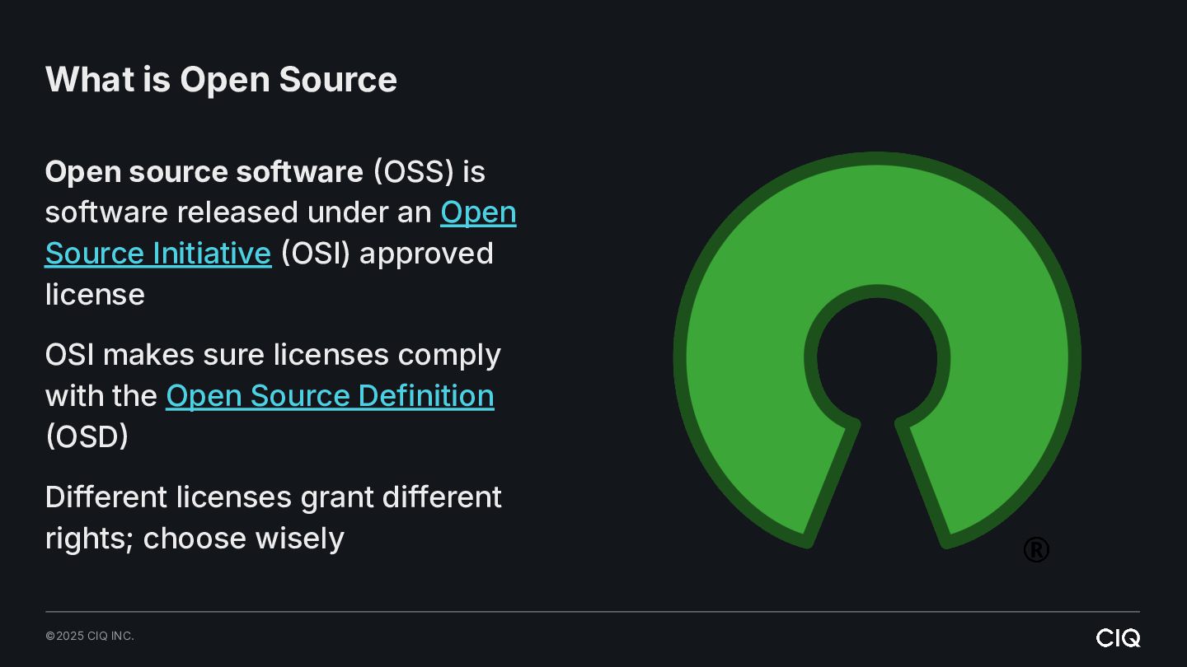Click the word license ending first paragraph
The image size is (1187, 667).
[95, 295]
